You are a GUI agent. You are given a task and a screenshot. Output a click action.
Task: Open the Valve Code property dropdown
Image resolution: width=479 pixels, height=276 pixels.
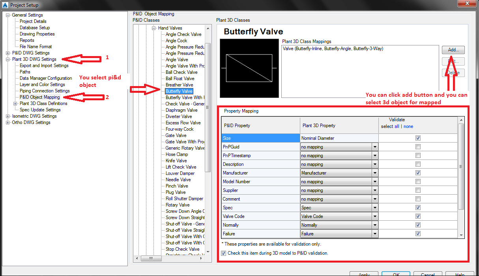374,216
